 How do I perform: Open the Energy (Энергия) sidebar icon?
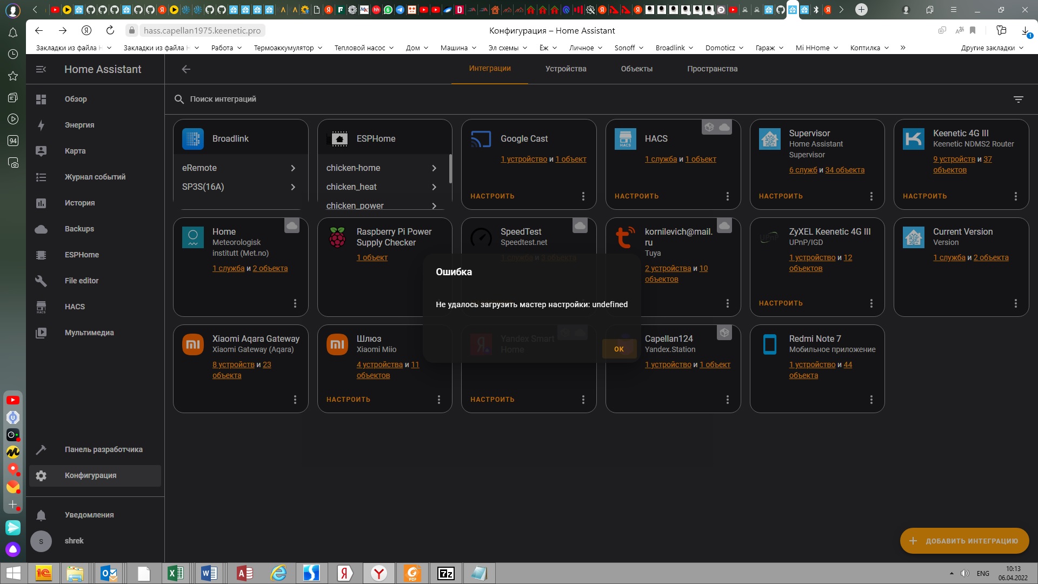41,125
